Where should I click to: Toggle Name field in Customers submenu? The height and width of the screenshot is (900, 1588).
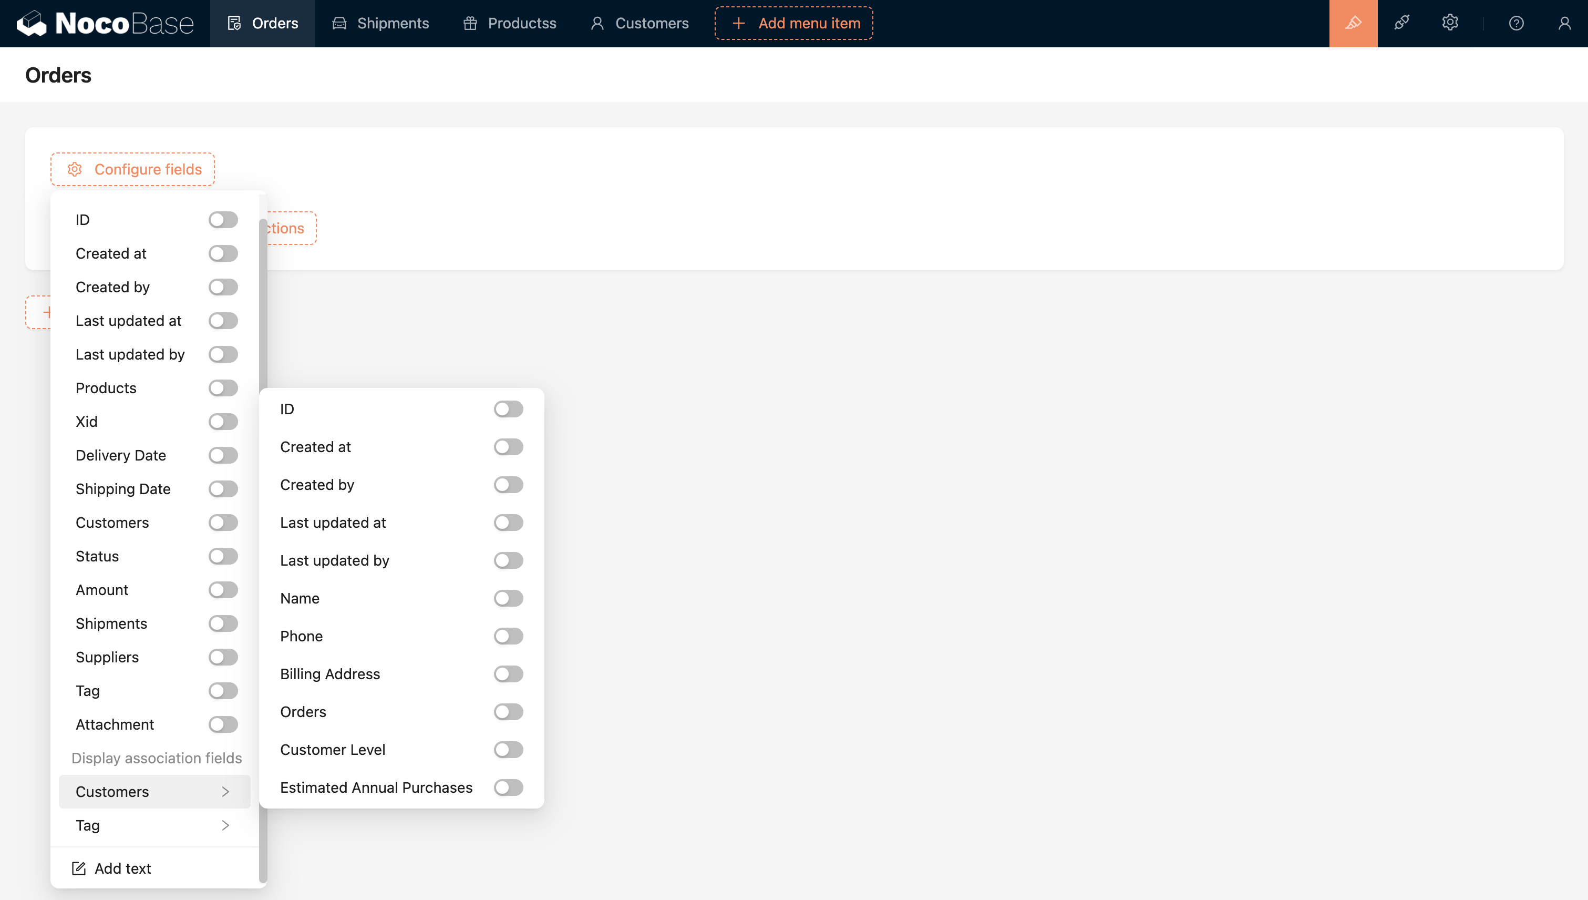pyautogui.click(x=509, y=598)
